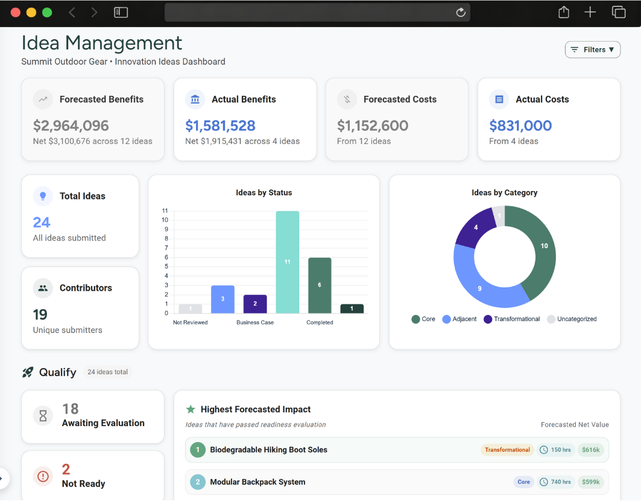Click the Contributors people icon
The width and height of the screenshot is (641, 502).
coord(43,288)
